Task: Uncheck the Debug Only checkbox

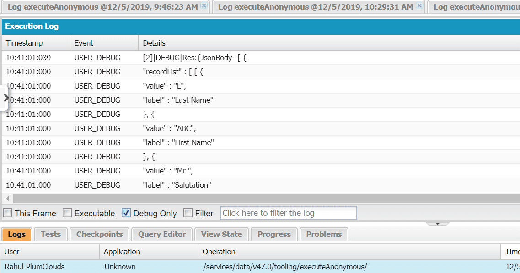Action: [126, 213]
